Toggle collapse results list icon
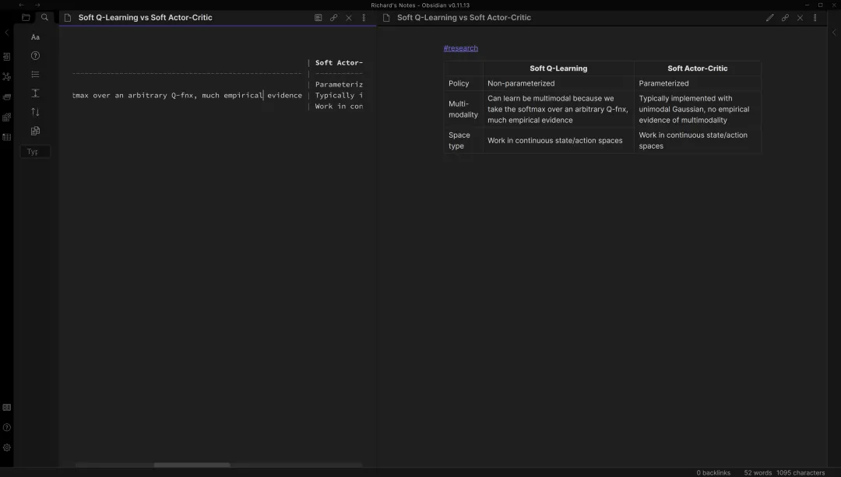841x477 pixels. 35,75
